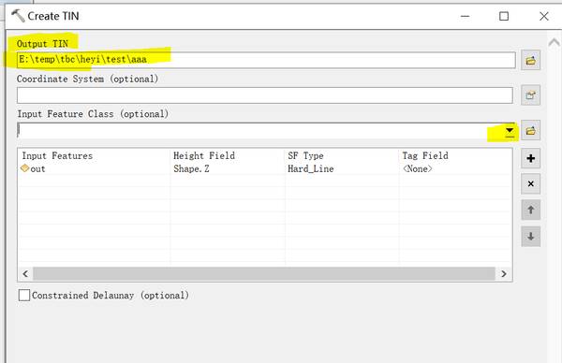Click the Output TIN path field
This screenshot has height=363, width=562.
click(266, 60)
